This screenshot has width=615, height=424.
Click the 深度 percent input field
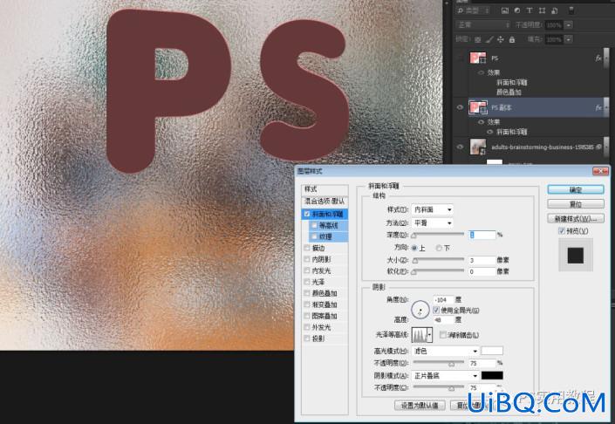pos(482,235)
